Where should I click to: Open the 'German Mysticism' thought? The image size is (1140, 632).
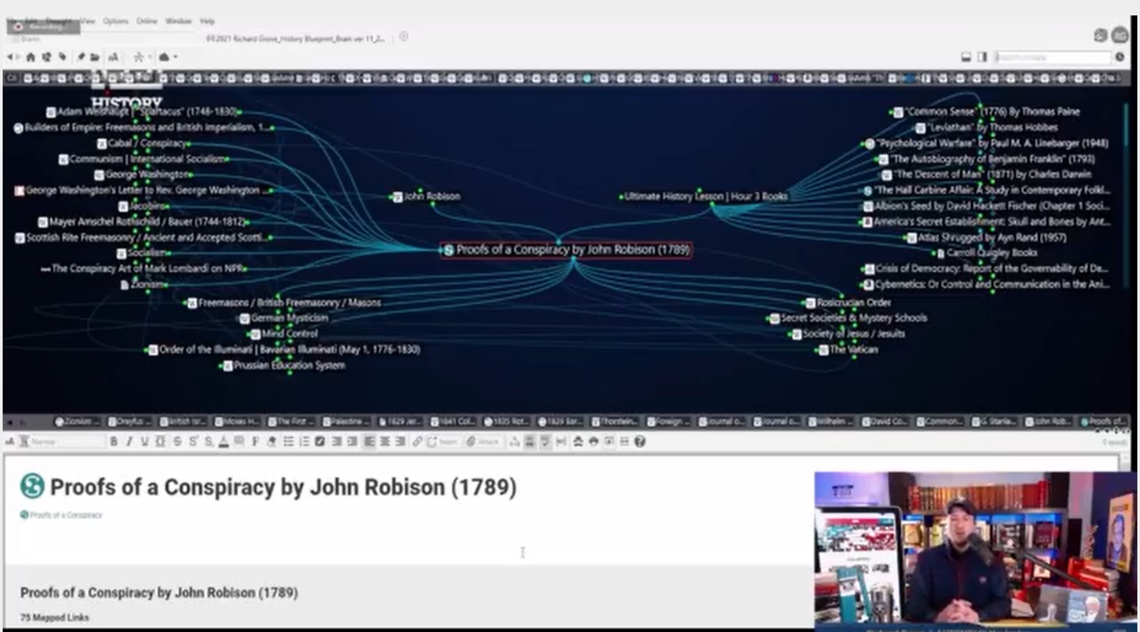(x=284, y=318)
